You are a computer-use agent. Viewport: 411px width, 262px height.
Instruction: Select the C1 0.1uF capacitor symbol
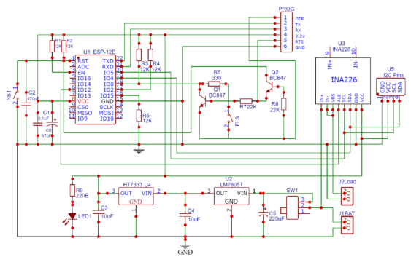tap(37, 124)
